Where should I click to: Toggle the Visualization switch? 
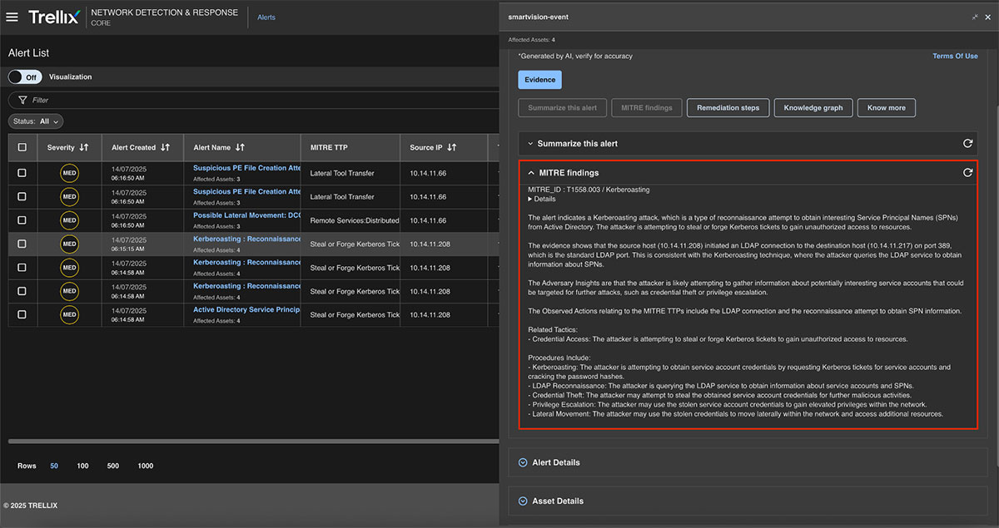click(x=25, y=76)
